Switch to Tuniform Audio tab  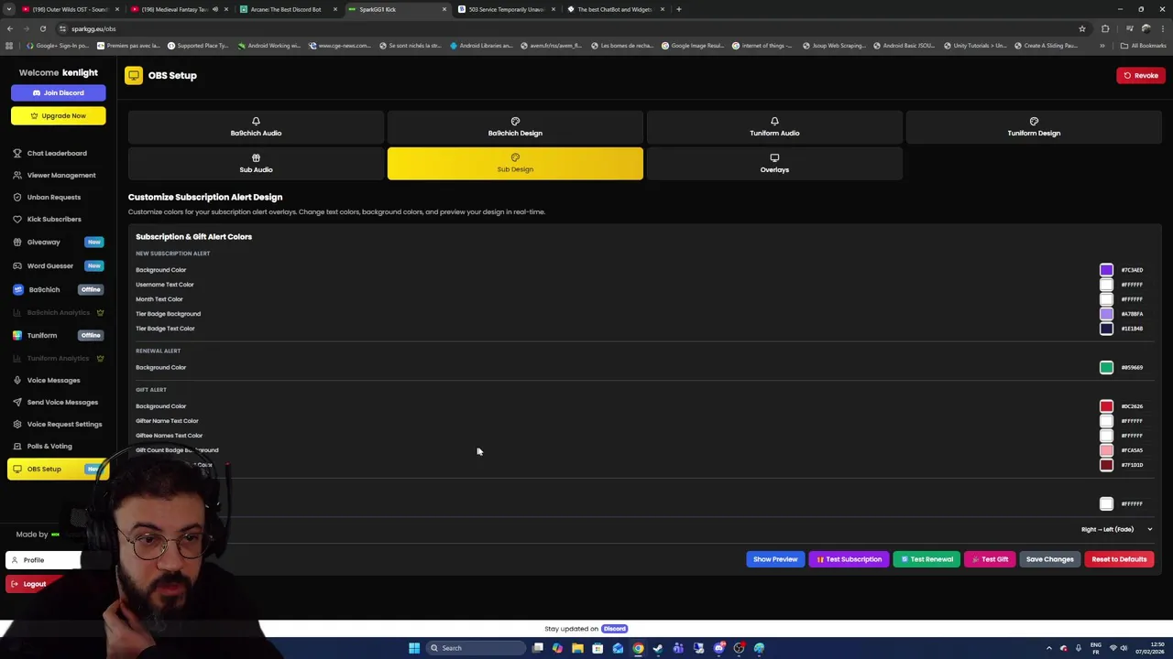point(774,127)
